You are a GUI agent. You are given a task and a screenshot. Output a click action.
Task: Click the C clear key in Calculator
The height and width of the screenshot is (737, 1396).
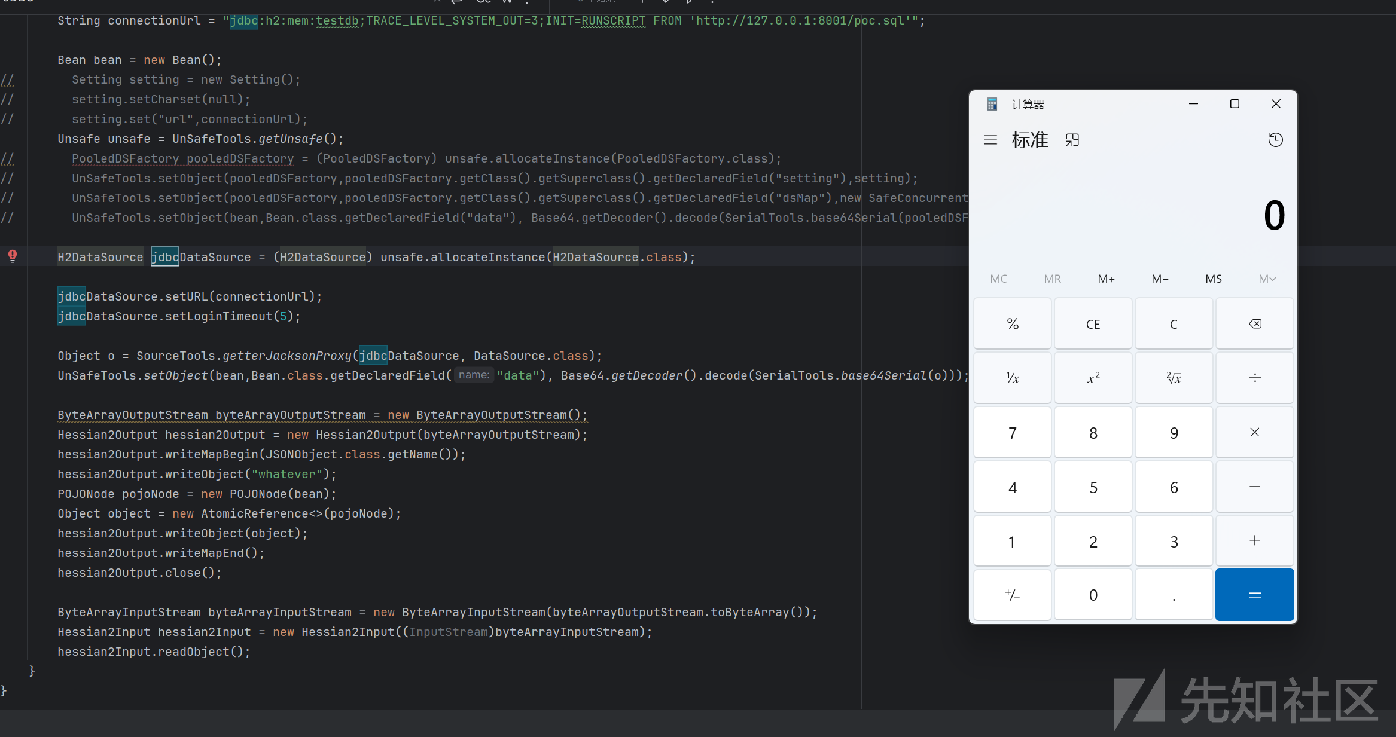[1174, 323]
